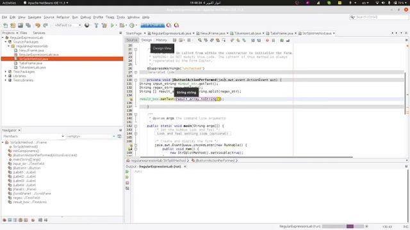Select result_box : JTextArea in Navigator

(29, 202)
